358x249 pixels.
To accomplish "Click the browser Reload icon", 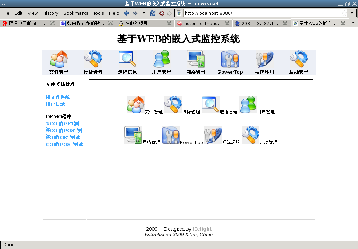I will 153,13.
